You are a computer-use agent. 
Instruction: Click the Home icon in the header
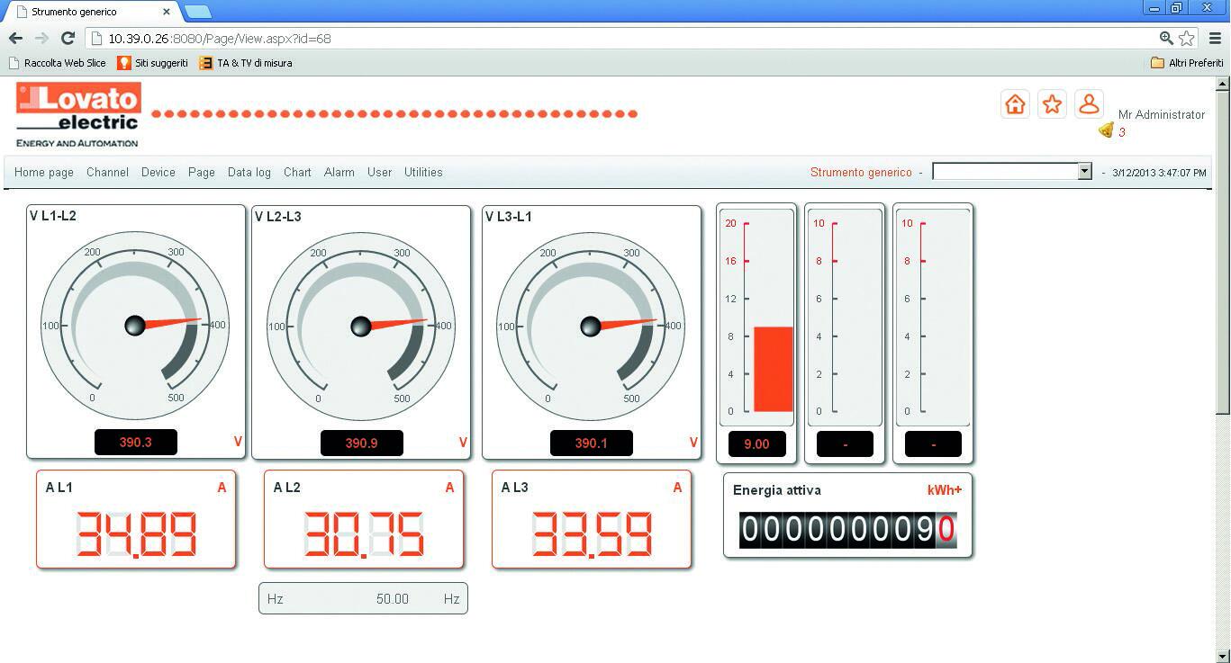1015,104
